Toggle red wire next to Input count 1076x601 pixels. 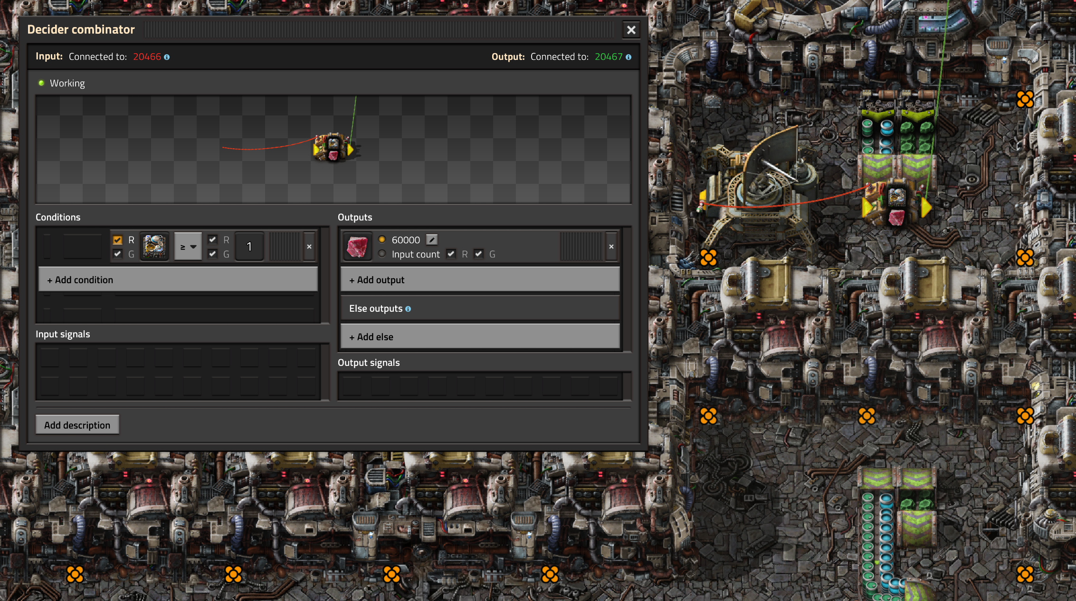(x=451, y=254)
